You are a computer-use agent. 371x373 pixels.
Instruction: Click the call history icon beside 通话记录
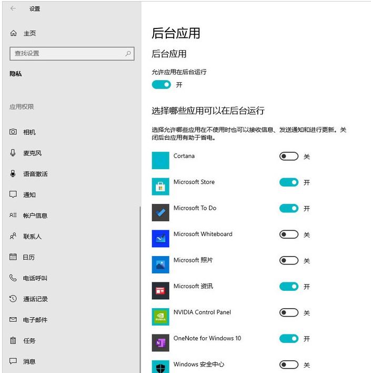[x=13, y=299]
